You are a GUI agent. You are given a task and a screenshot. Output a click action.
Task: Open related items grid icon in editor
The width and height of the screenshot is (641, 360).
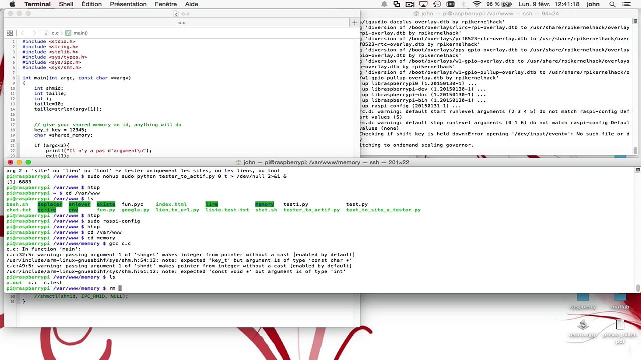click(10, 33)
